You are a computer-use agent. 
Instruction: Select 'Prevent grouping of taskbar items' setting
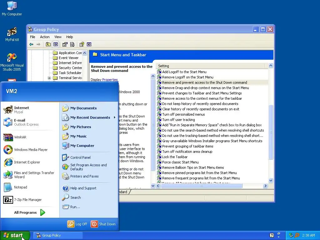click(185, 146)
